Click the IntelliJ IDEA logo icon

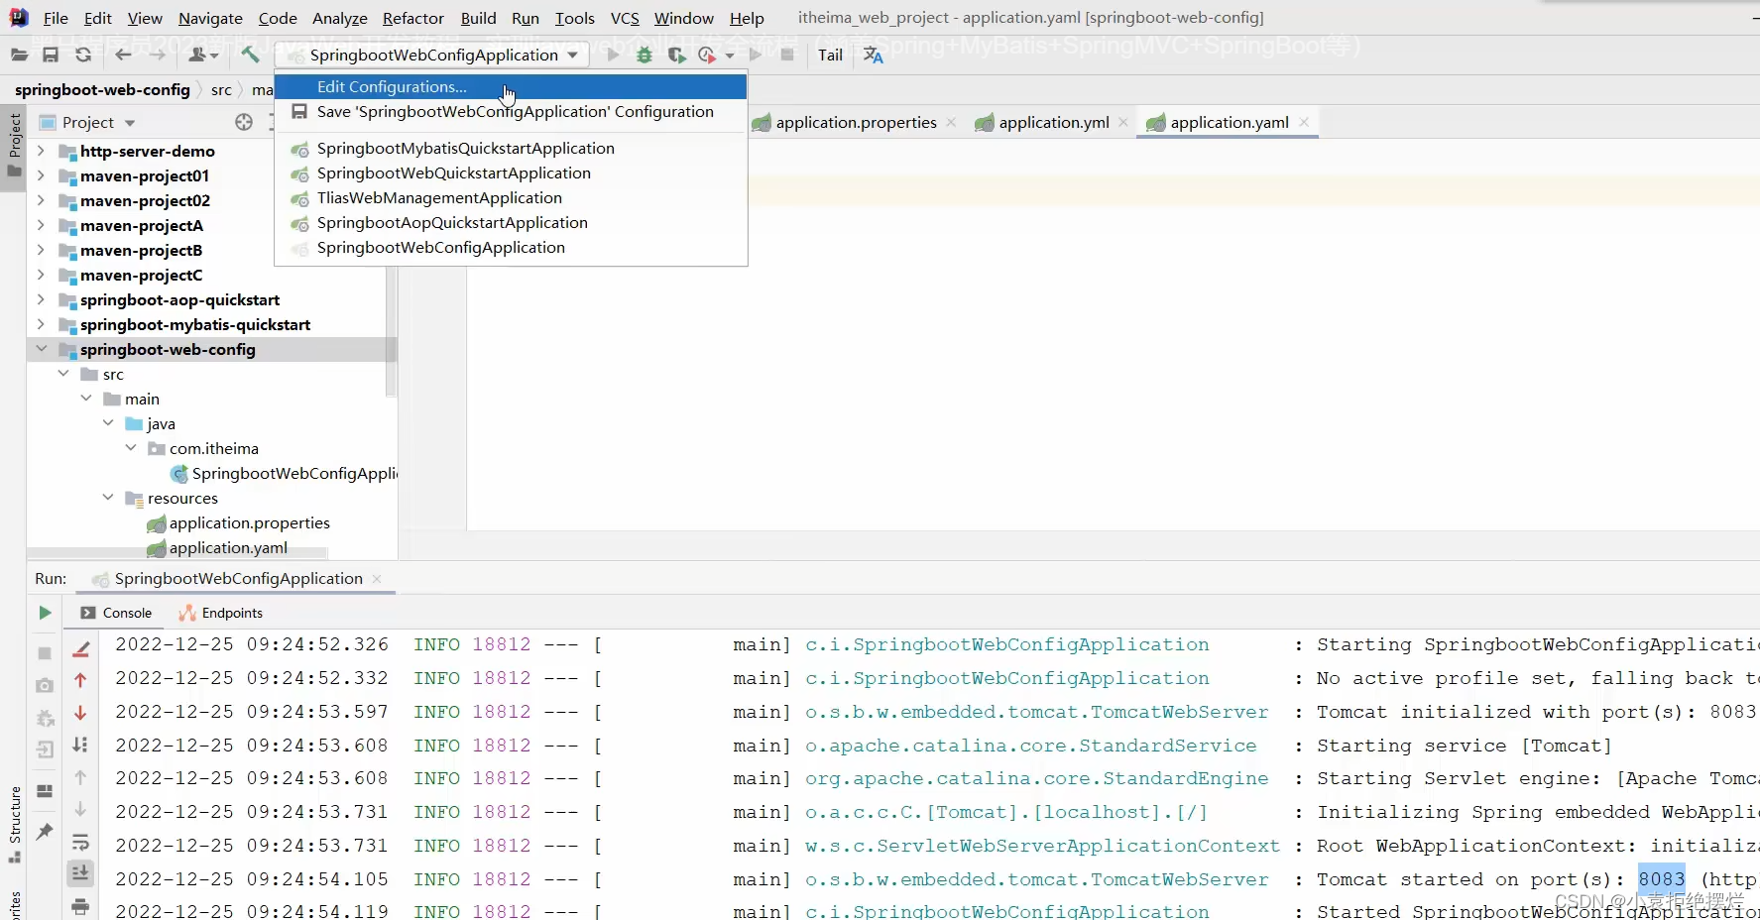19,18
